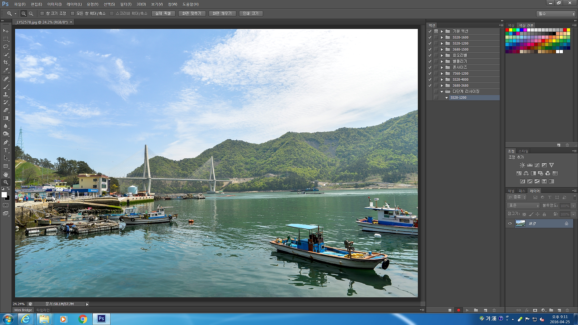Enable the resize windows to fit checkbox
The width and height of the screenshot is (578, 325).
(x=42, y=14)
